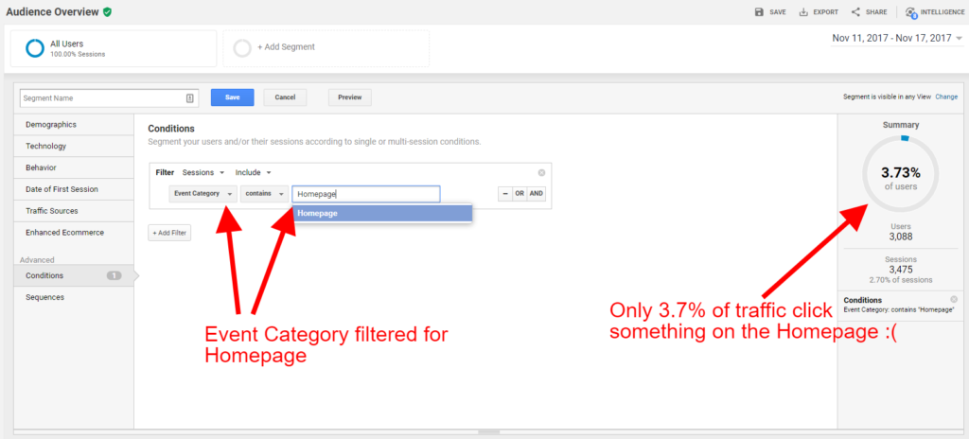Open the Include dropdown
Screen dimensions: 969x439
pos(254,172)
